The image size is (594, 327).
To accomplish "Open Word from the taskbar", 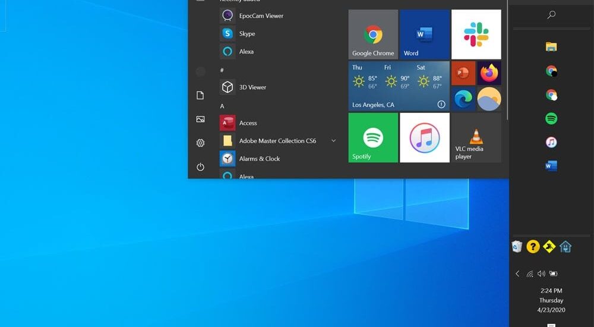I will pos(551,166).
